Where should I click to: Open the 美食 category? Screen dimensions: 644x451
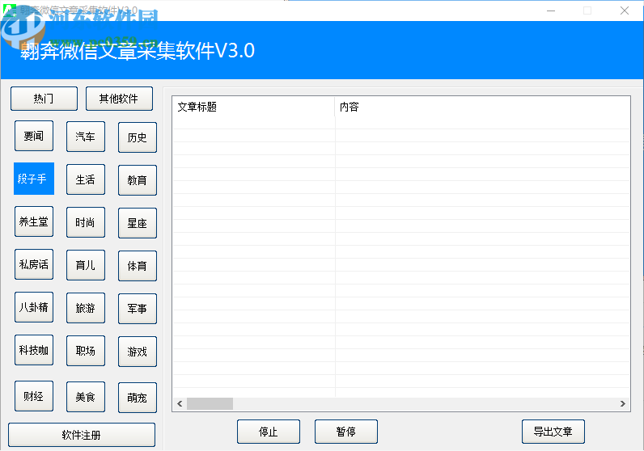click(x=86, y=397)
